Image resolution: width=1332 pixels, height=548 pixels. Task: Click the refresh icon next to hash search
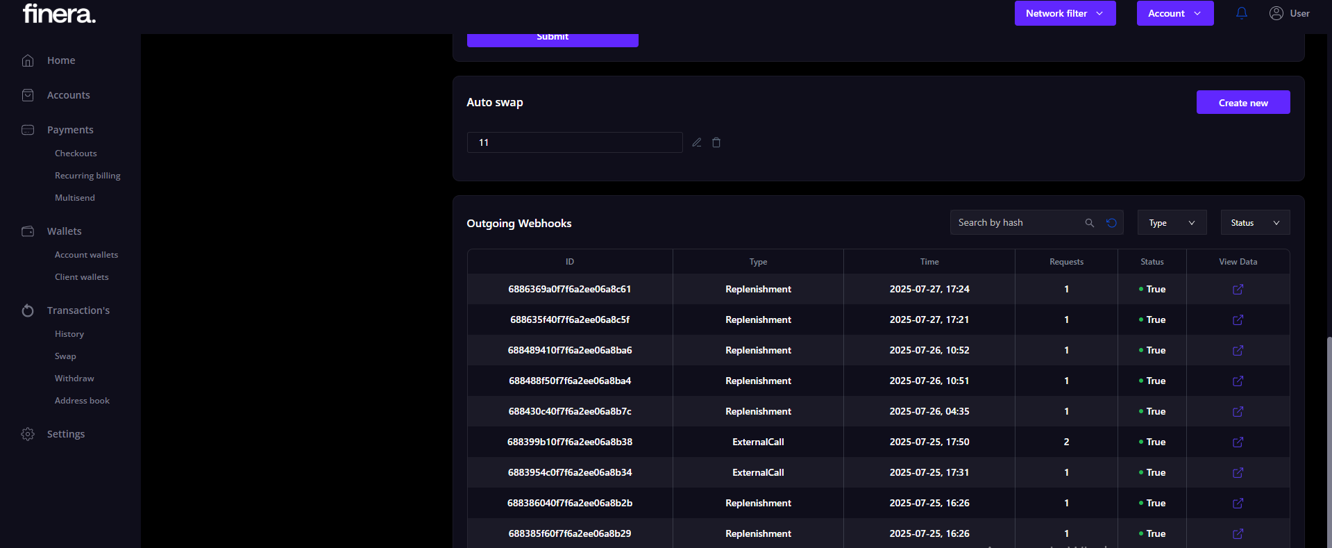click(x=1111, y=223)
